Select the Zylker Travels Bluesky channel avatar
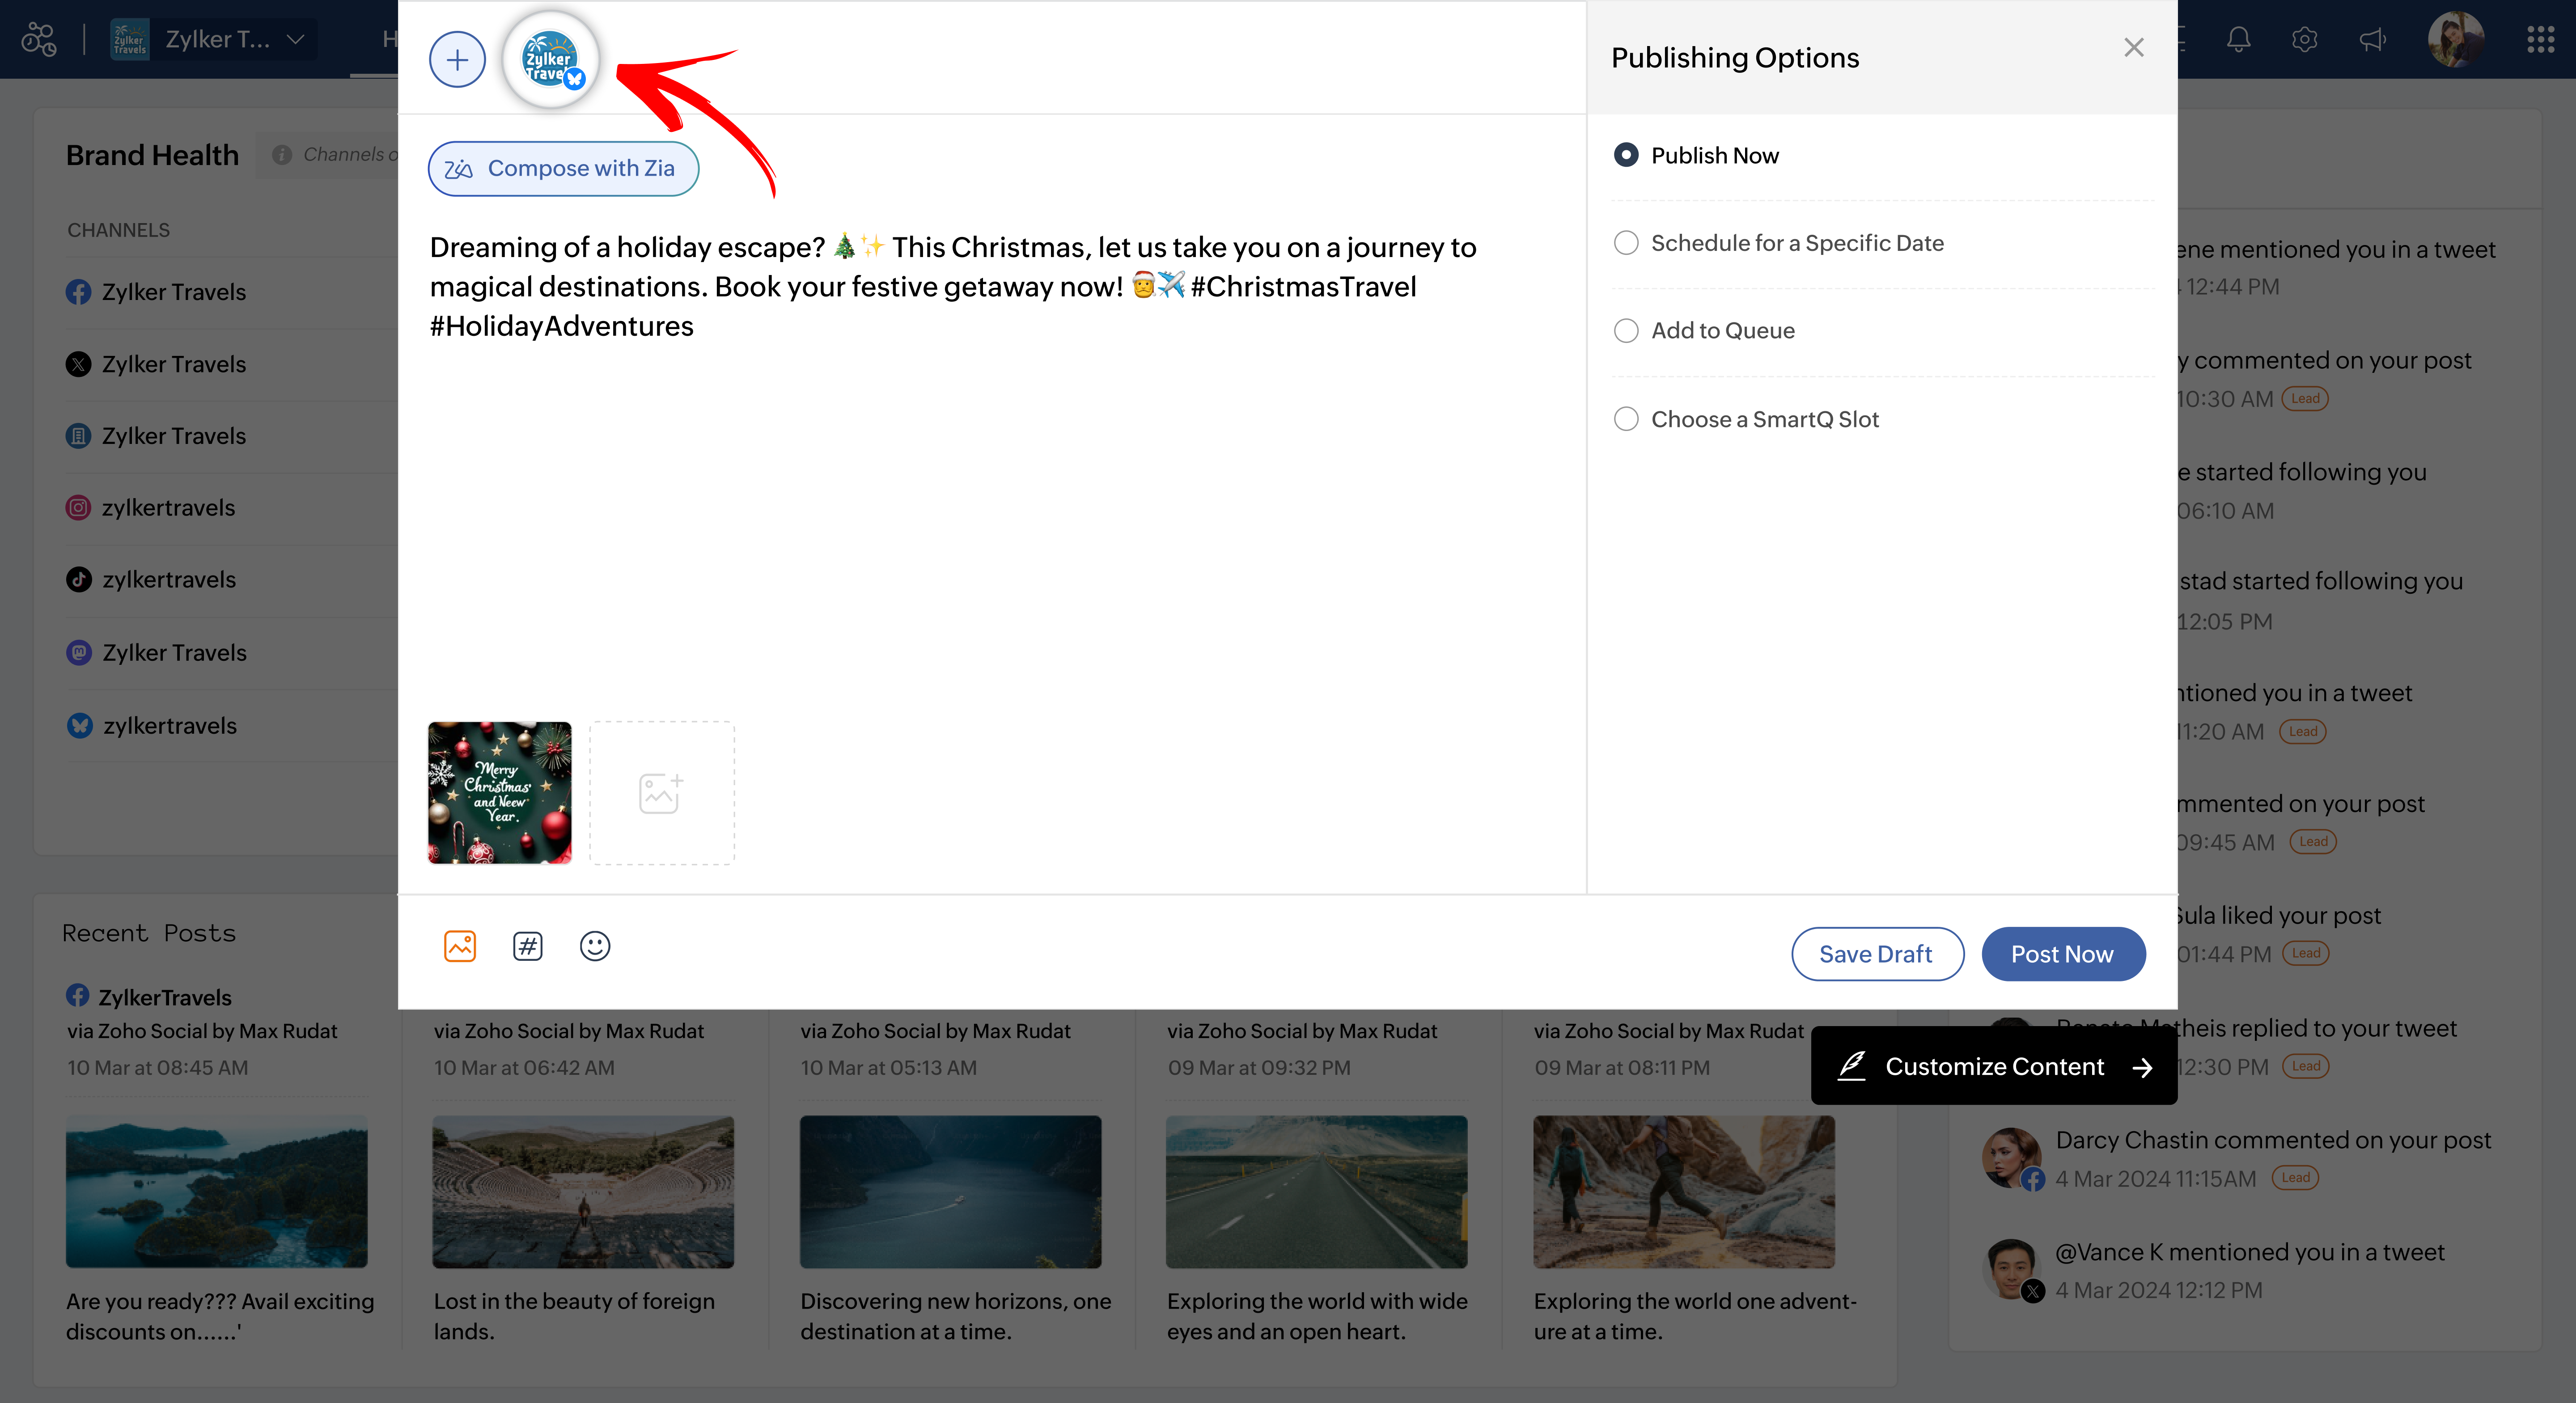Image resolution: width=2576 pixels, height=1403 pixels. point(551,60)
